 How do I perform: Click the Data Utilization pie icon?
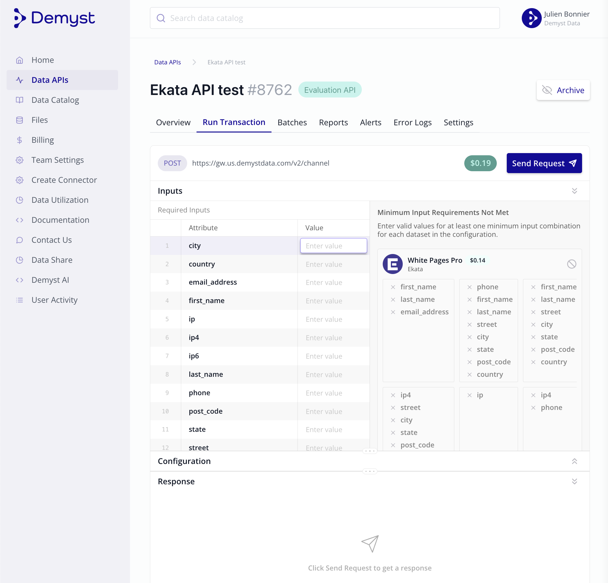point(19,200)
